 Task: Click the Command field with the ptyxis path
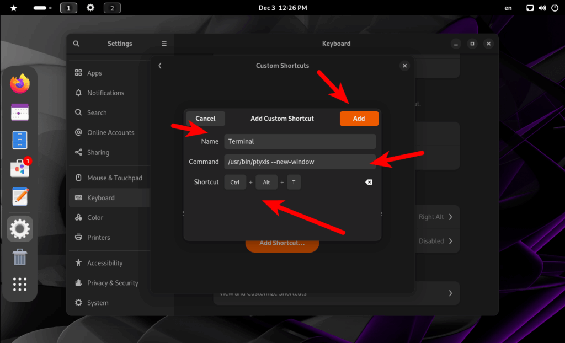[x=300, y=162]
